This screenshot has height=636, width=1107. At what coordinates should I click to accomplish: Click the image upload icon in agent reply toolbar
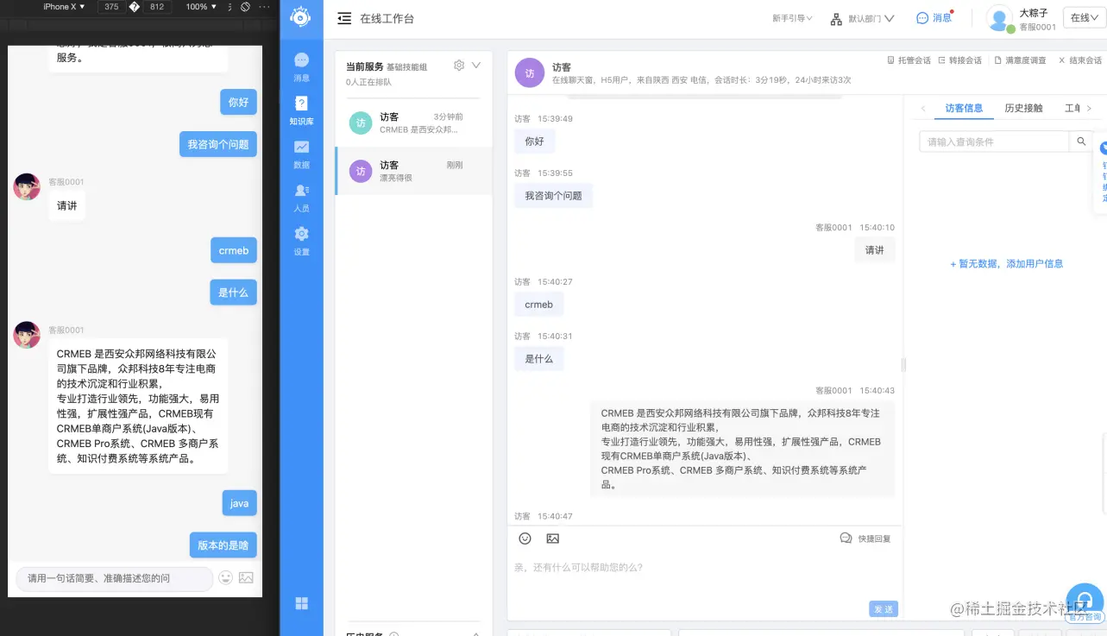click(x=553, y=538)
